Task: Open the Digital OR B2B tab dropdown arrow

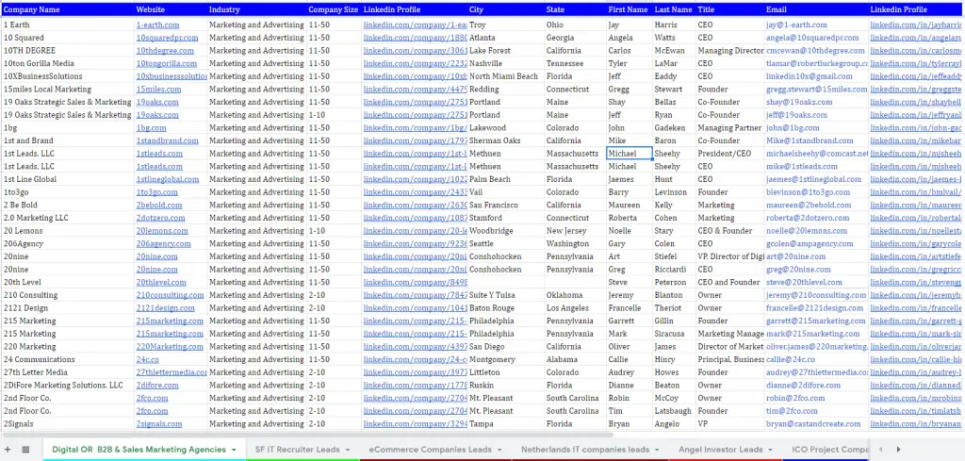Action: pyautogui.click(x=234, y=450)
